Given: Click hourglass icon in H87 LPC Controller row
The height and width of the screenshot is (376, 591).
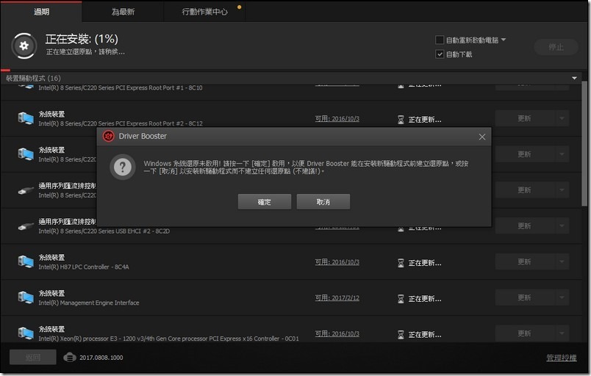Looking at the screenshot, I should [401, 263].
